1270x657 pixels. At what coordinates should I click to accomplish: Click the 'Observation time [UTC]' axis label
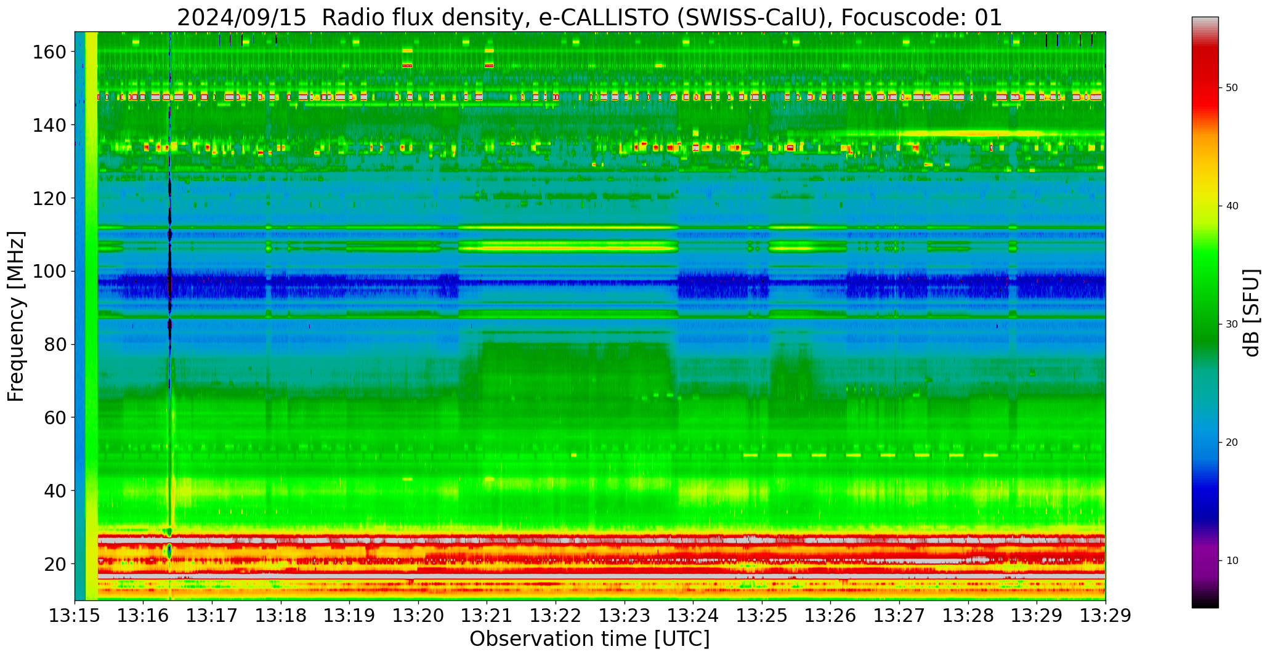(589, 639)
